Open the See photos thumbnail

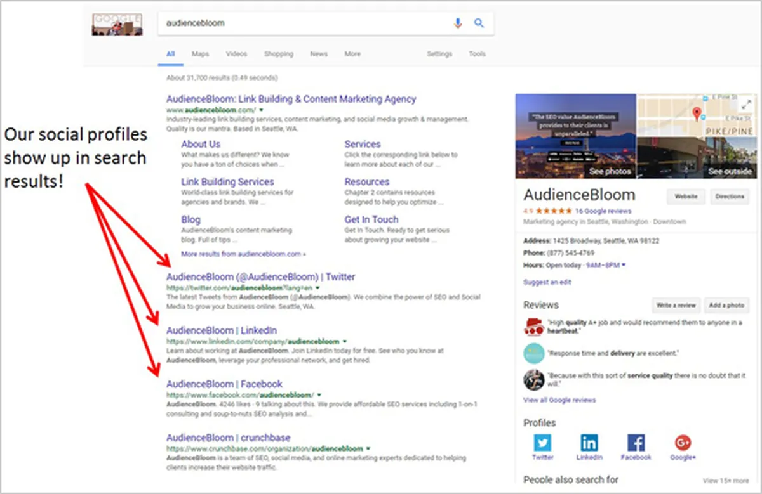pos(575,136)
